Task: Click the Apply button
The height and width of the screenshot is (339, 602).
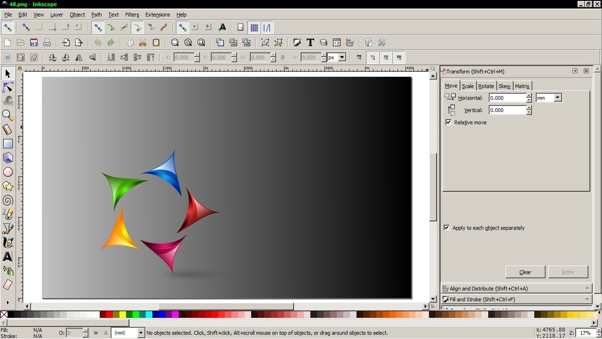Action: pos(568,272)
